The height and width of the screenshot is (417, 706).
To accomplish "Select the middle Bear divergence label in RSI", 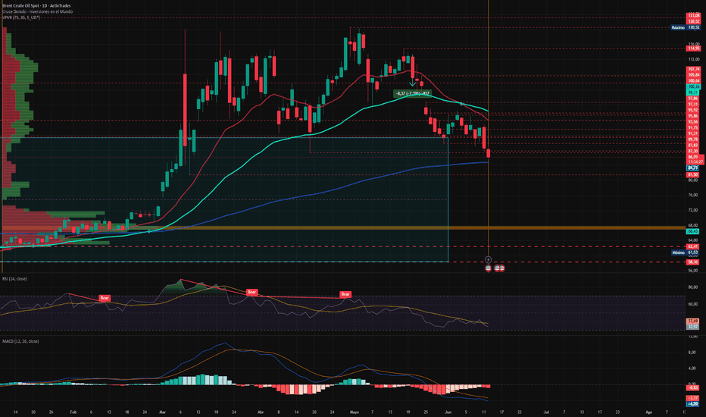I will coord(251,292).
